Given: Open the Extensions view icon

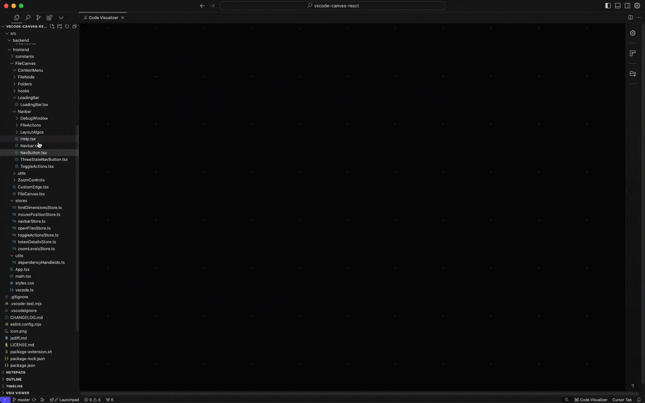Looking at the screenshot, I should pyautogui.click(x=50, y=18).
